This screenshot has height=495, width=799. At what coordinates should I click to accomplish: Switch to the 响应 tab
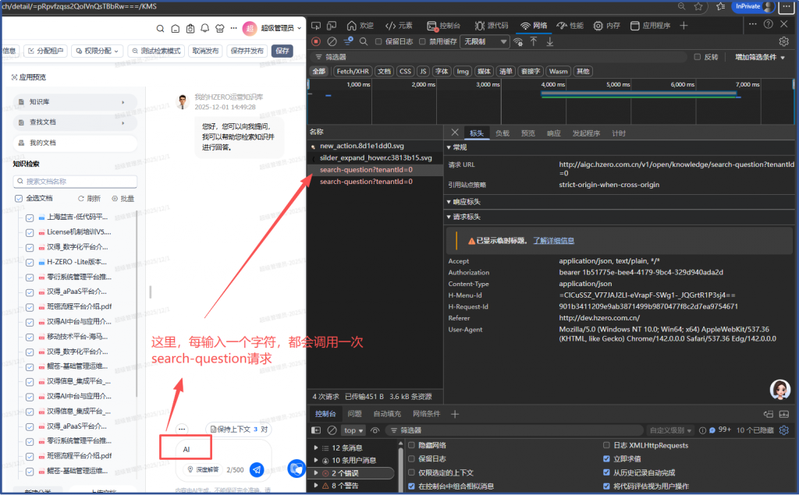553,133
